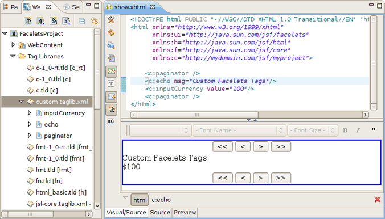Toggle the selection bar A icon
385x219 pixels.
pyautogui.click(x=111, y=109)
